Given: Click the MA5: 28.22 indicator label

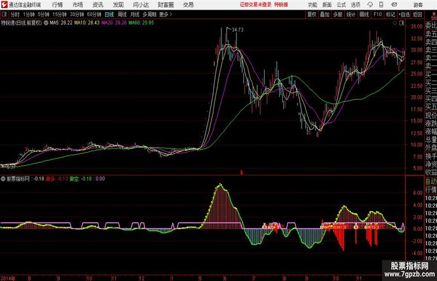Looking at the screenshot, I should pos(61,23).
